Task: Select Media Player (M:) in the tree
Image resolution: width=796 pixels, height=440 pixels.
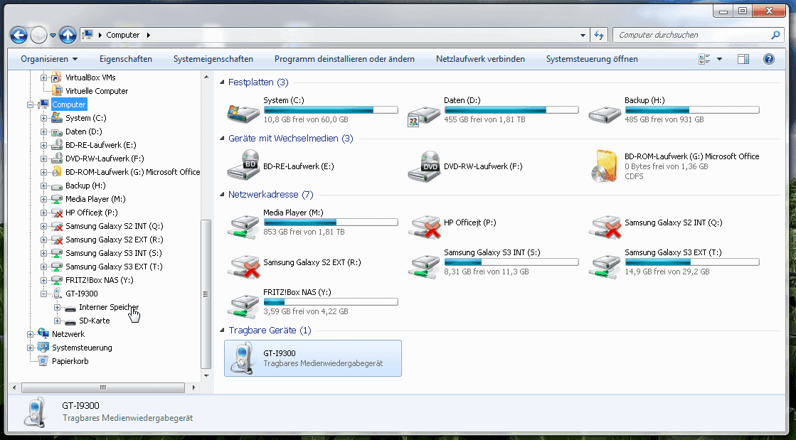Action: point(95,199)
